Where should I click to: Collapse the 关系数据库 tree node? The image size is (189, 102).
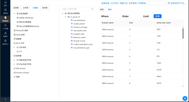[14, 14]
